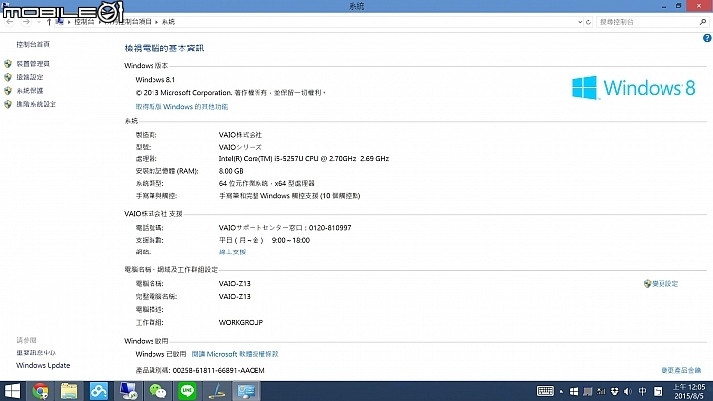The height and width of the screenshot is (401, 713).
Task: Open Device Manager (裝置管理員) in the sidebar
Action: pos(33,64)
